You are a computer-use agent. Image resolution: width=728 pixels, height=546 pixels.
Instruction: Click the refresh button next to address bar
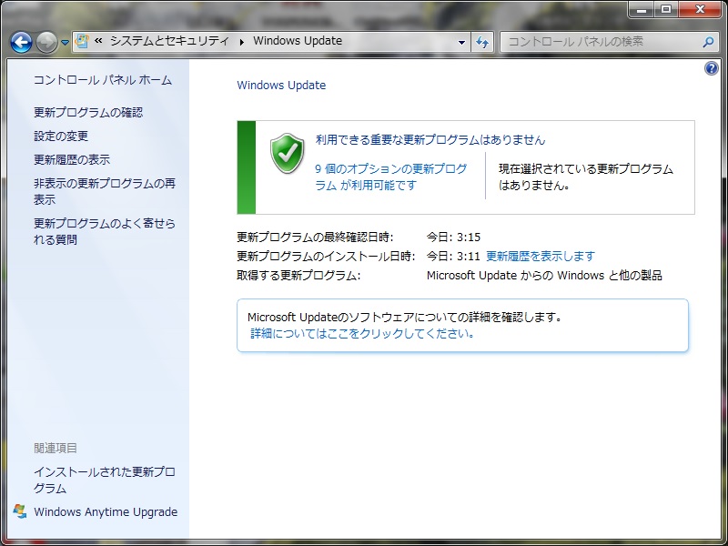[x=482, y=42]
